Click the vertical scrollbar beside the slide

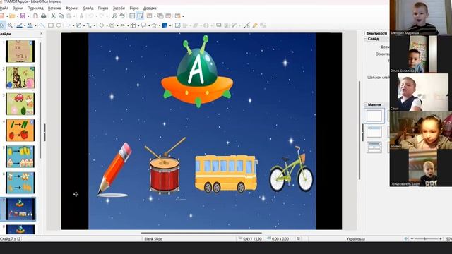[359, 130]
